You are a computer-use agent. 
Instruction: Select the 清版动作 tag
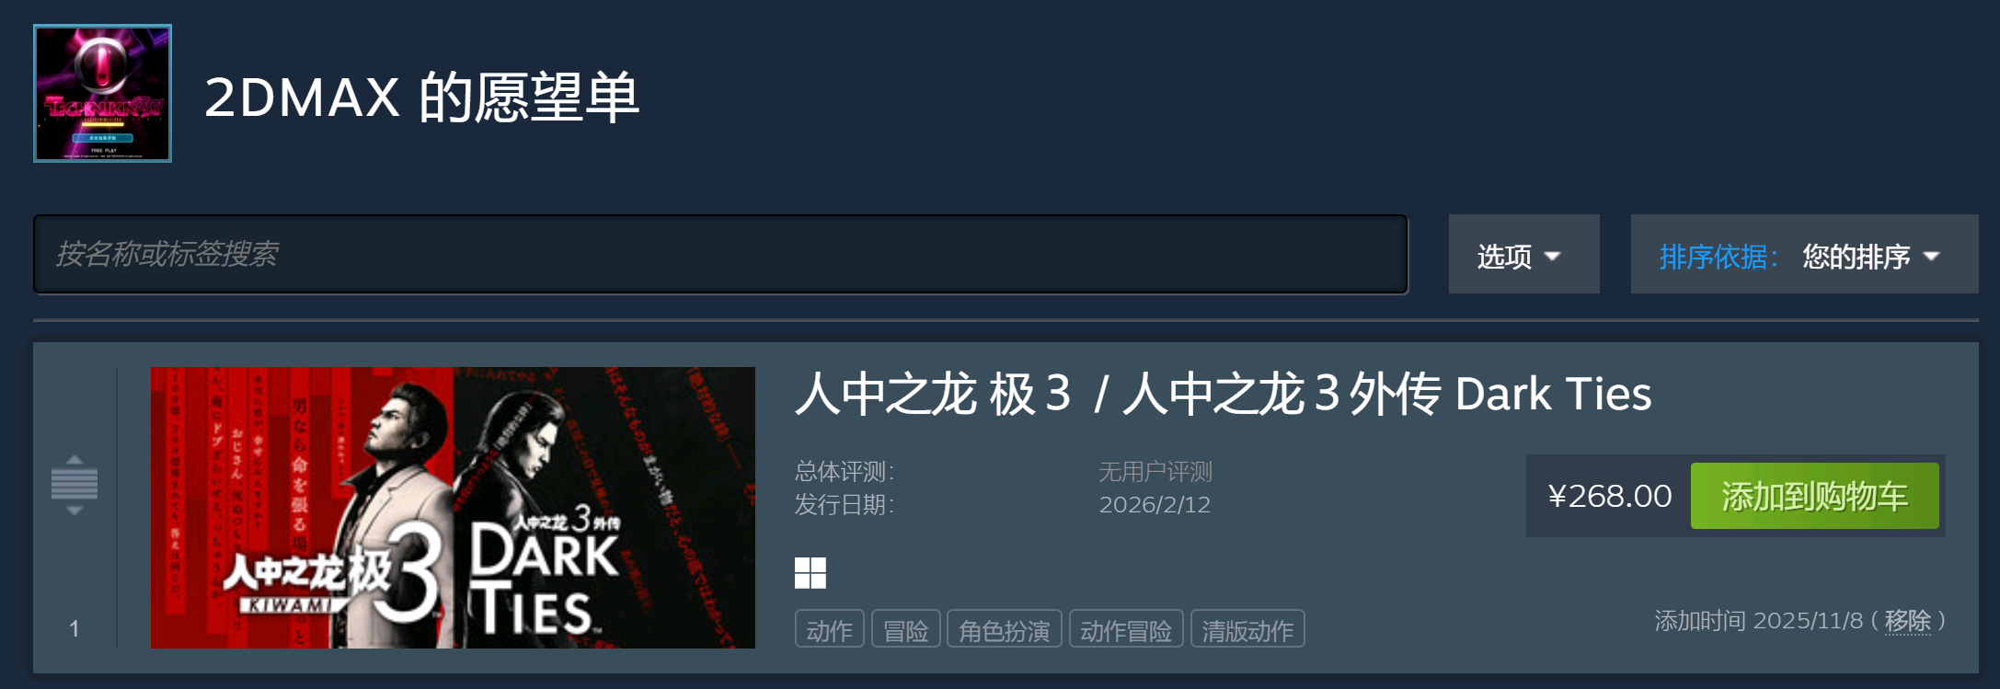point(1247,630)
